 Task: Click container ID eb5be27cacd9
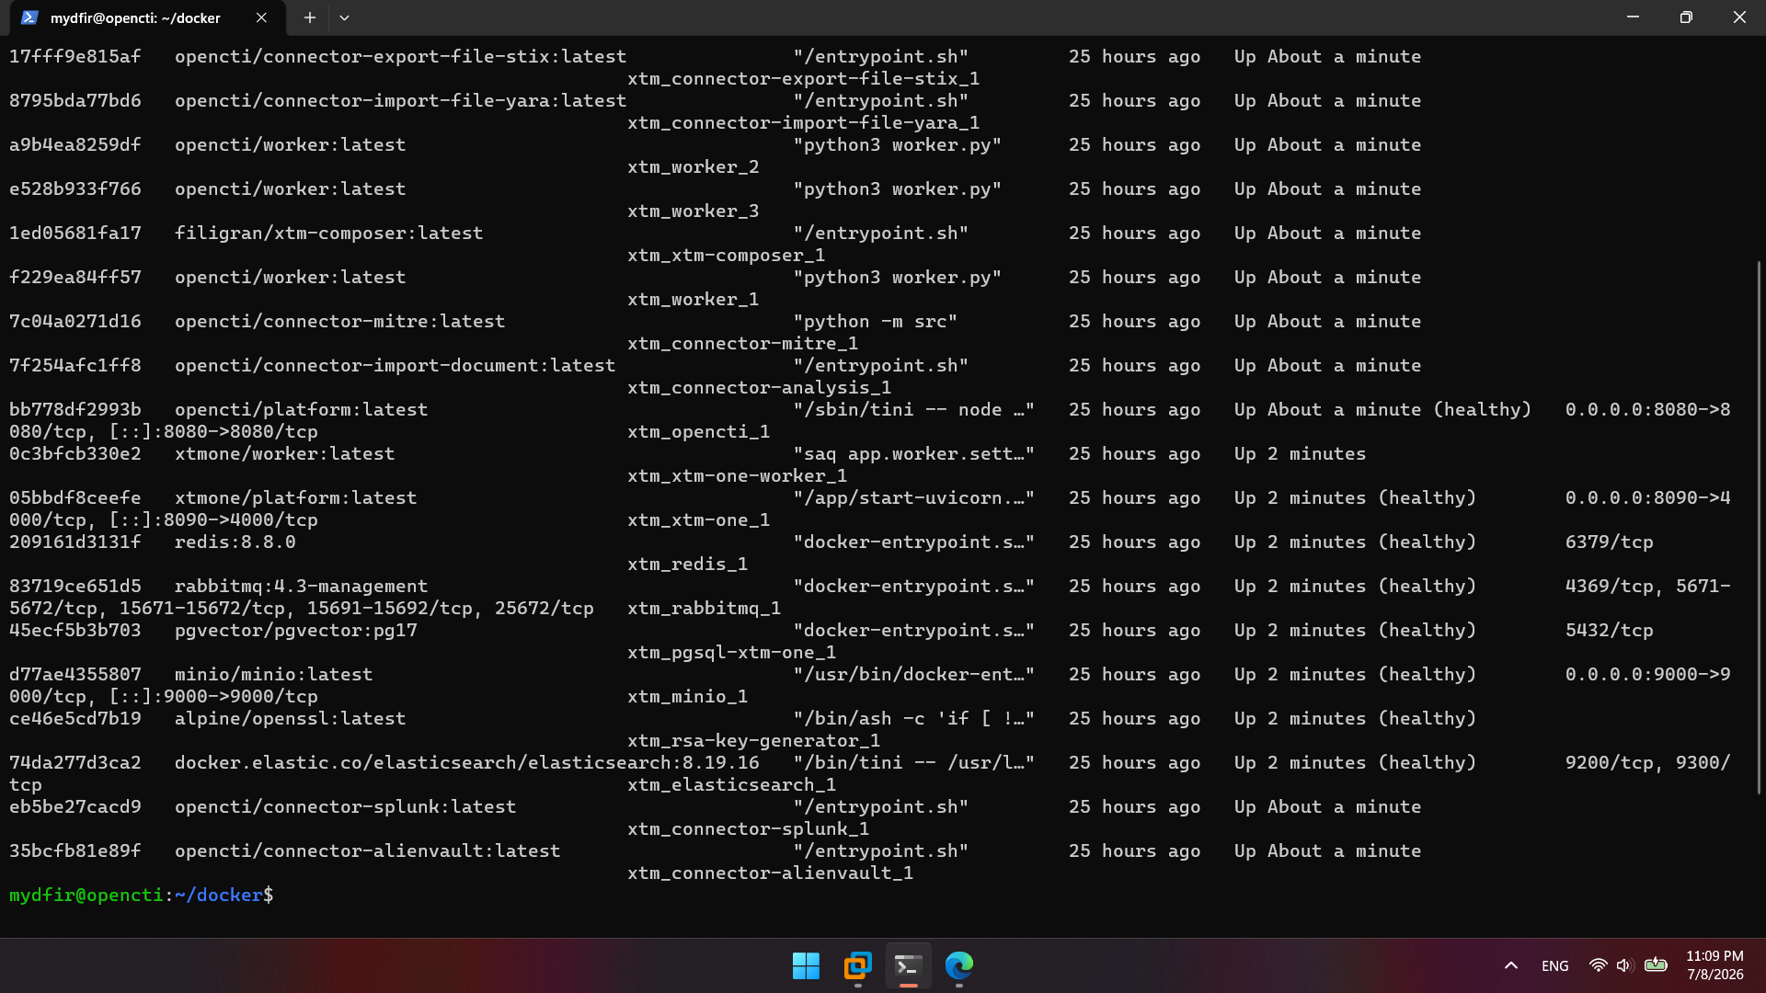pyautogui.click(x=75, y=806)
